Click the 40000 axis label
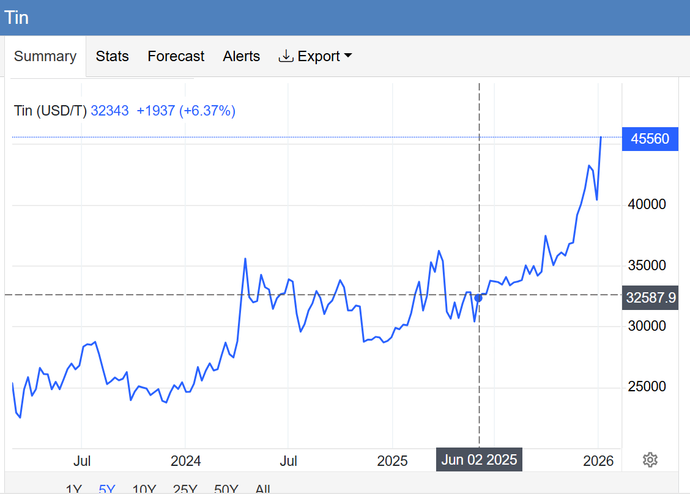 click(647, 204)
